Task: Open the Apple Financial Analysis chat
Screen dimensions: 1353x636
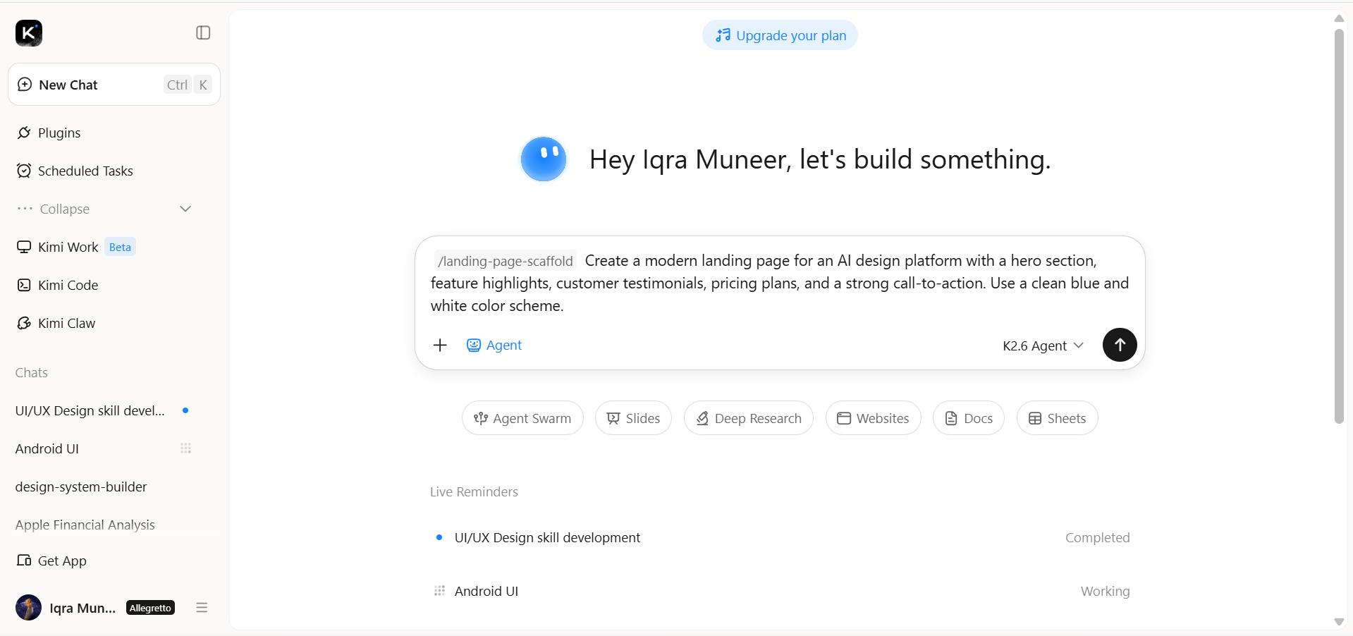Action: coord(85,525)
